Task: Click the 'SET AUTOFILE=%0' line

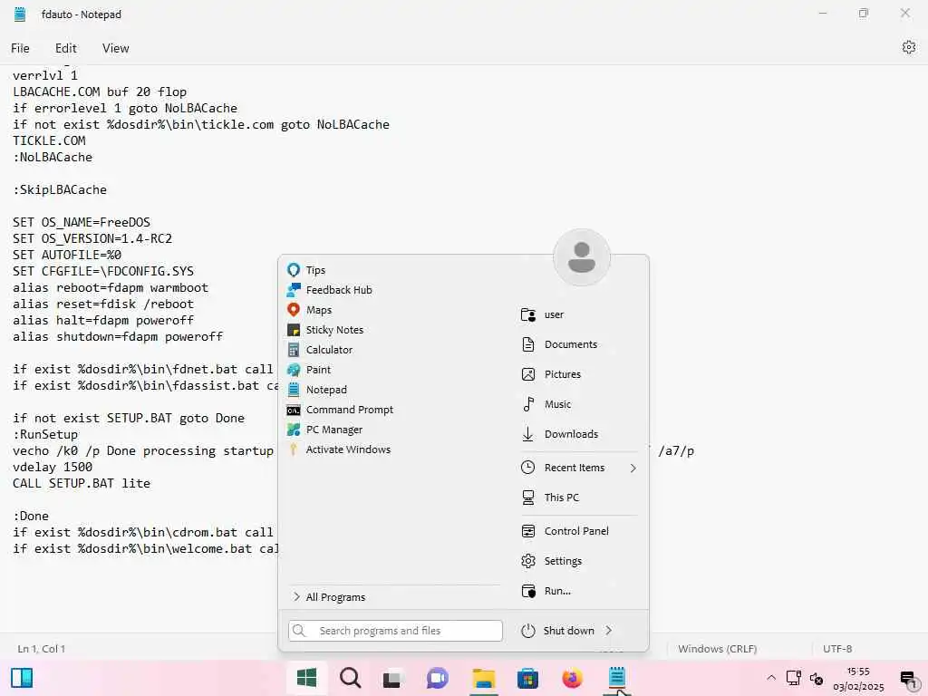Action: pos(67,255)
